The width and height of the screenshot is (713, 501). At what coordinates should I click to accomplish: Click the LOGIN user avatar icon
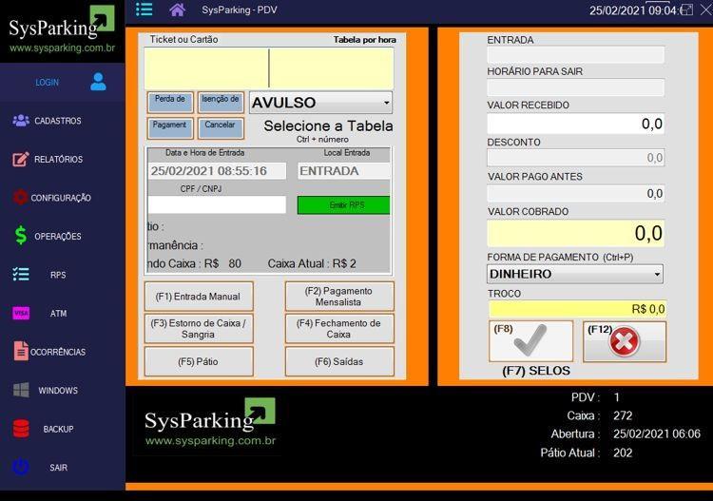[x=98, y=82]
